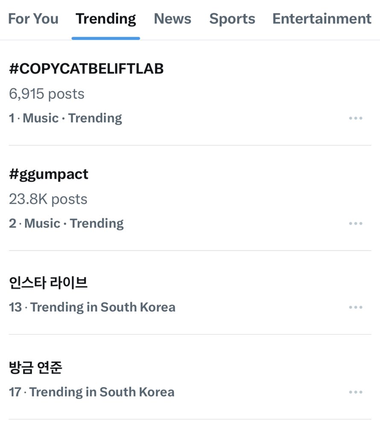Show the Entertainment tab

point(322,19)
